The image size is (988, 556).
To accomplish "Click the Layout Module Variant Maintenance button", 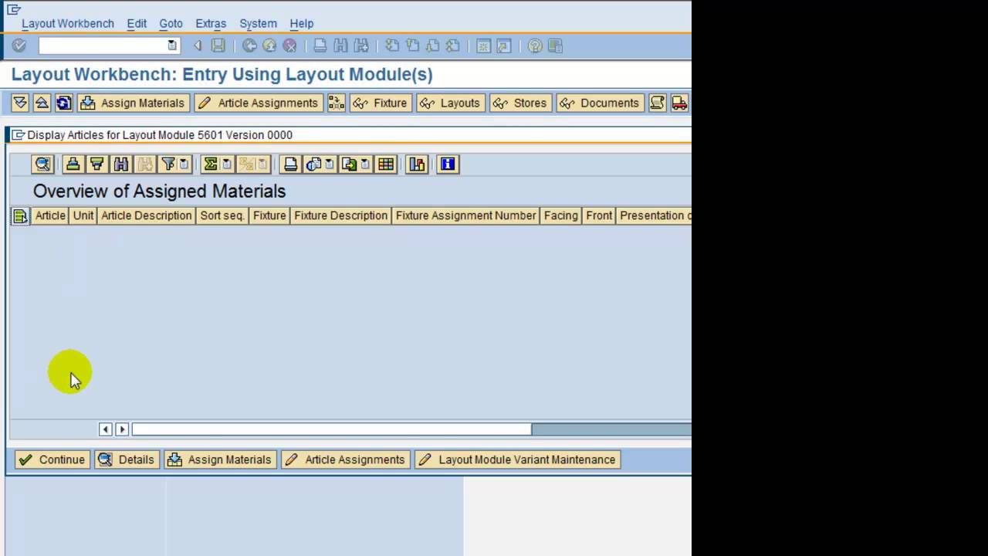I will 517,459.
